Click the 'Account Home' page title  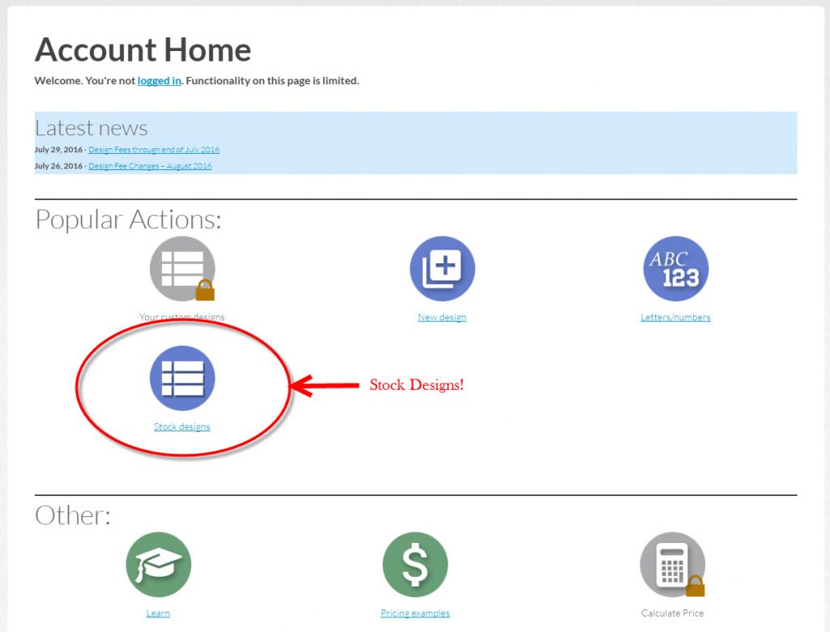tap(143, 50)
